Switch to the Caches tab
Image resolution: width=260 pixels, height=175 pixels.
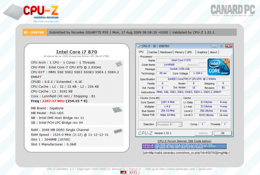click(153, 52)
